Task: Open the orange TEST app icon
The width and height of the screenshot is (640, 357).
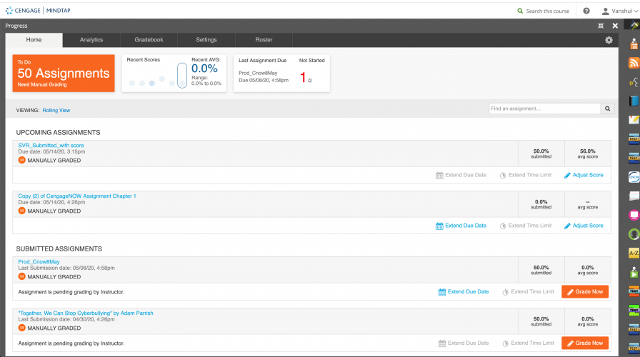Action: tap(634, 291)
